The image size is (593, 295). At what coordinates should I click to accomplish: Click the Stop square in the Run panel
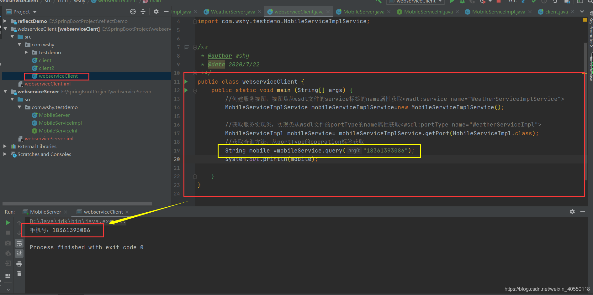coord(8,233)
